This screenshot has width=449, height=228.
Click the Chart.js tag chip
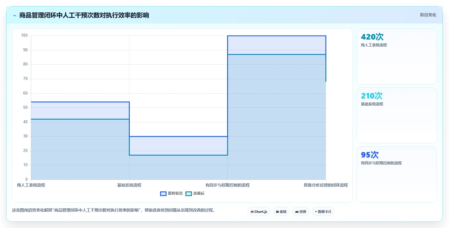click(259, 212)
